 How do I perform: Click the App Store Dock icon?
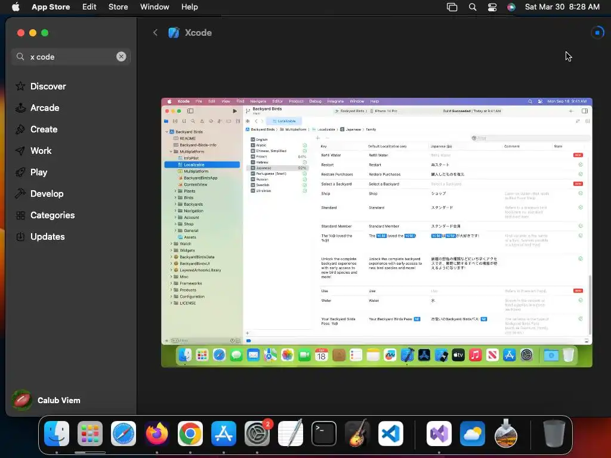pos(224,434)
